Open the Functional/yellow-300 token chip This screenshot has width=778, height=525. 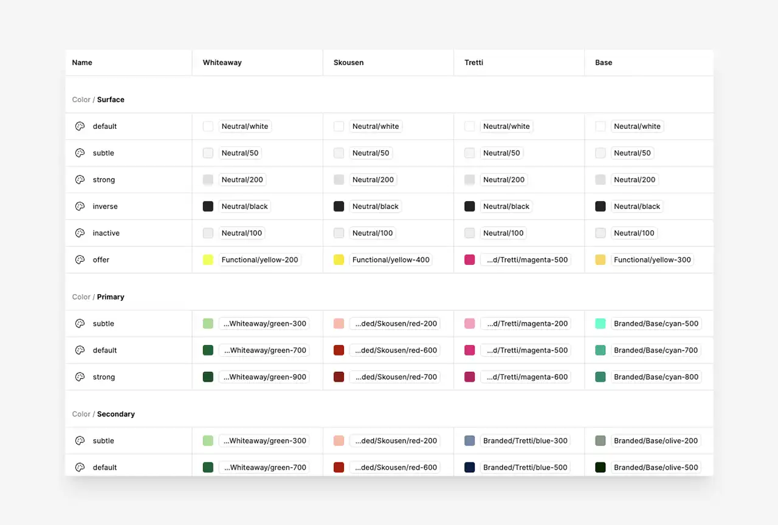pyautogui.click(x=653, y=260)
